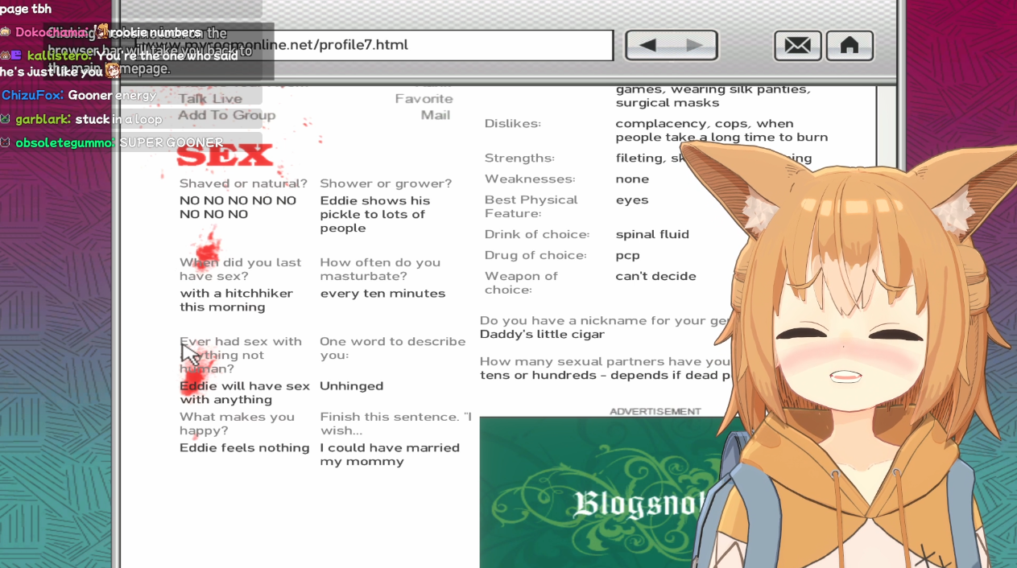1017x568 pixels.
Task: Go to the browser home page icon
Action: 850,46
